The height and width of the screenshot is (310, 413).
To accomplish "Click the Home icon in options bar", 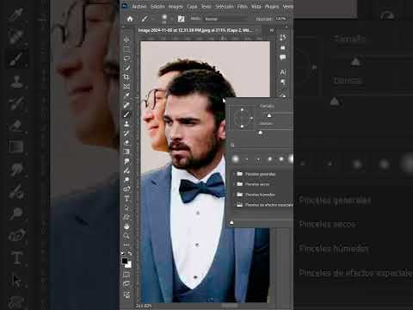I will coord(130,19).
